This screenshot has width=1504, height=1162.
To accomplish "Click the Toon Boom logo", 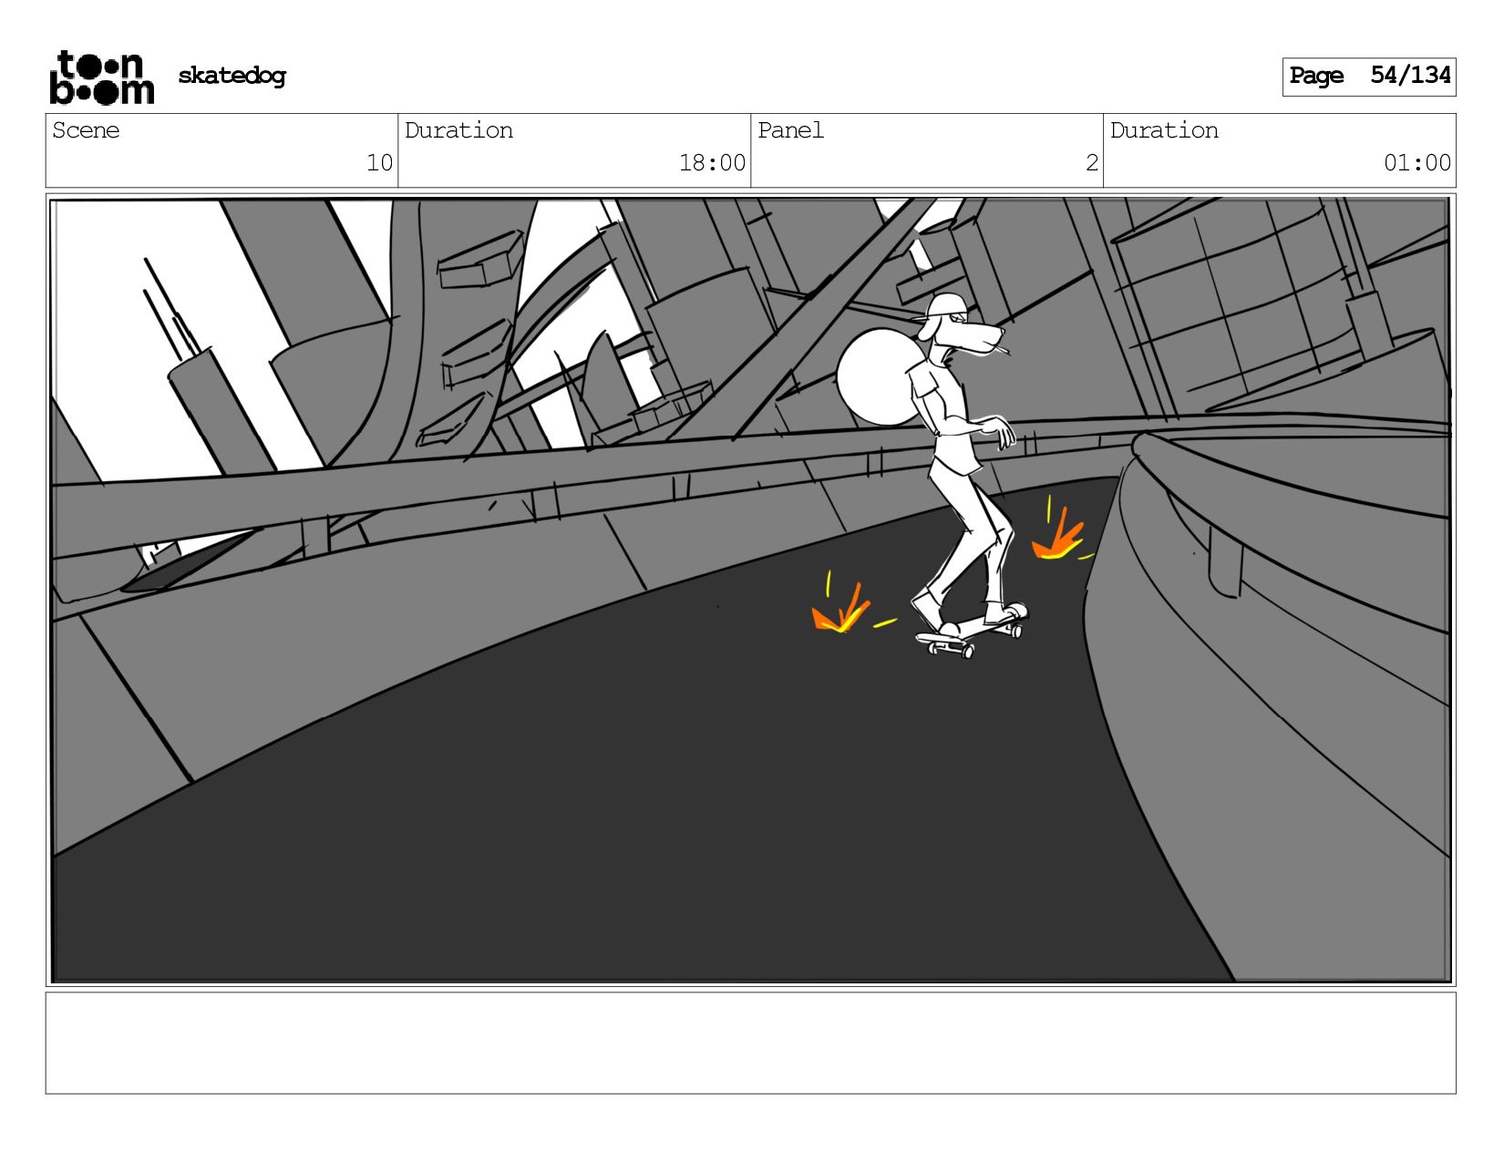I will click(x=101, y=77).
